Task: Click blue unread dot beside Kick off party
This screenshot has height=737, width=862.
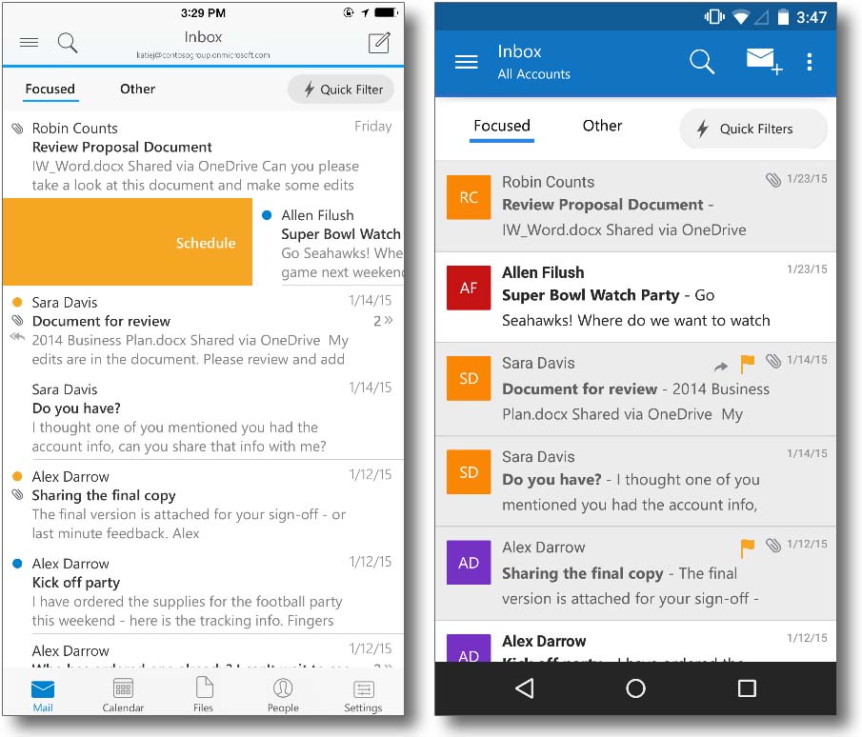Action: pyautogui.click(x=17, y=564)
